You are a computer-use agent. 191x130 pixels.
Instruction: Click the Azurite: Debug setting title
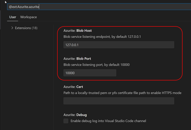click(75, 114)
